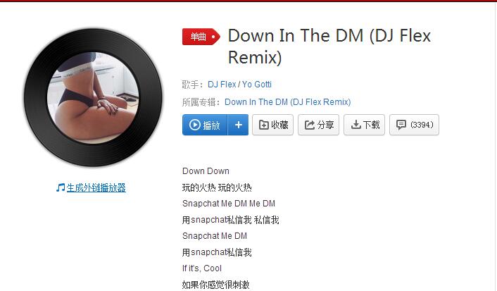The image size is (497, 291).
Task: Click the 收藏 button label
Action: pyautogui.click(x=279, y=125)
